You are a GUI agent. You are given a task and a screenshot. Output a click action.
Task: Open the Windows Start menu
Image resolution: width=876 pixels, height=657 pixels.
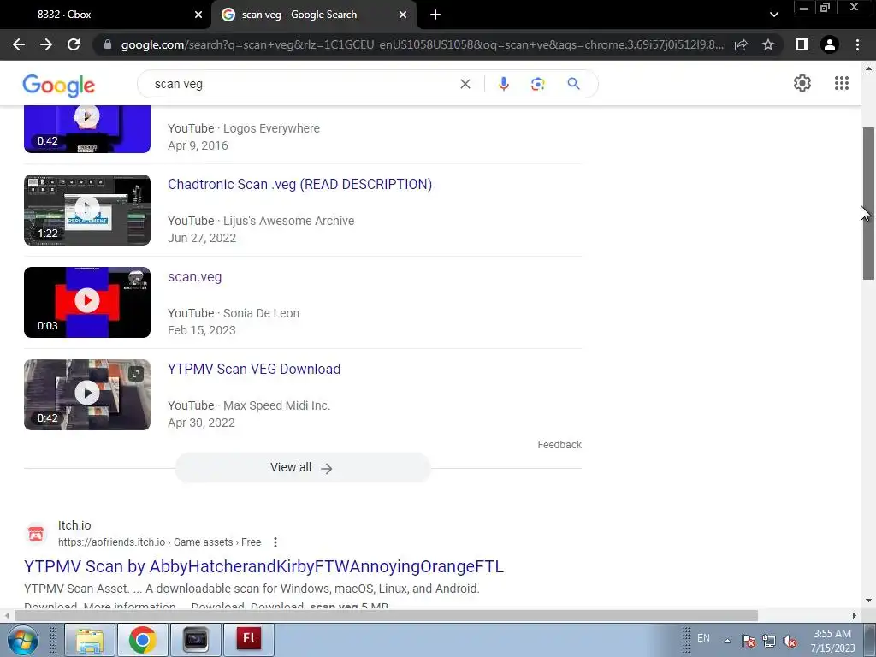22,640
